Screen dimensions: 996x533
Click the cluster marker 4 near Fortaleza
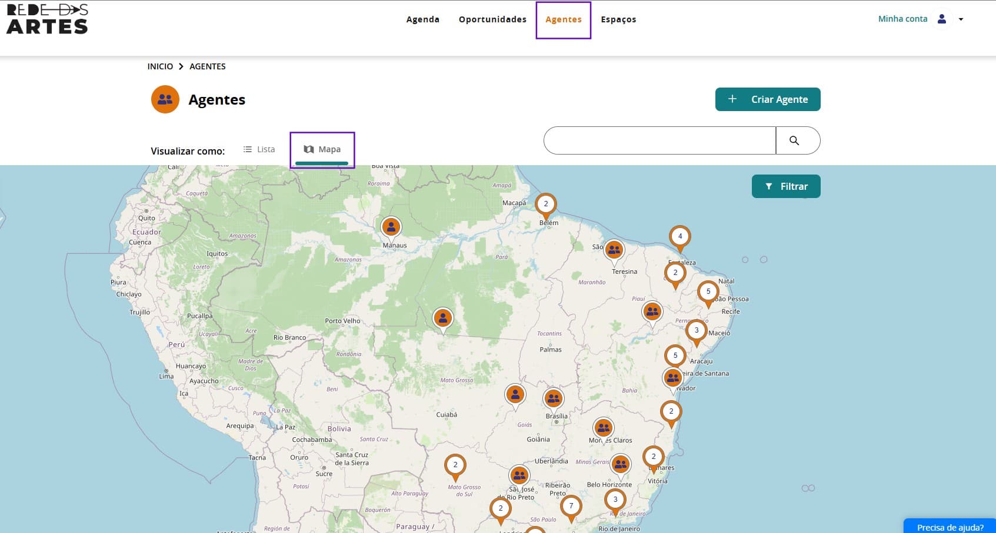[680, 236]
